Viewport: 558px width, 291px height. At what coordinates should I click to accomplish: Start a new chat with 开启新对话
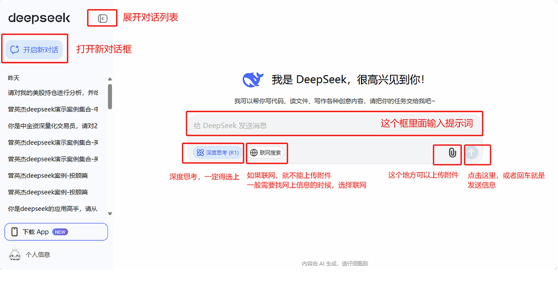(34, 49)
